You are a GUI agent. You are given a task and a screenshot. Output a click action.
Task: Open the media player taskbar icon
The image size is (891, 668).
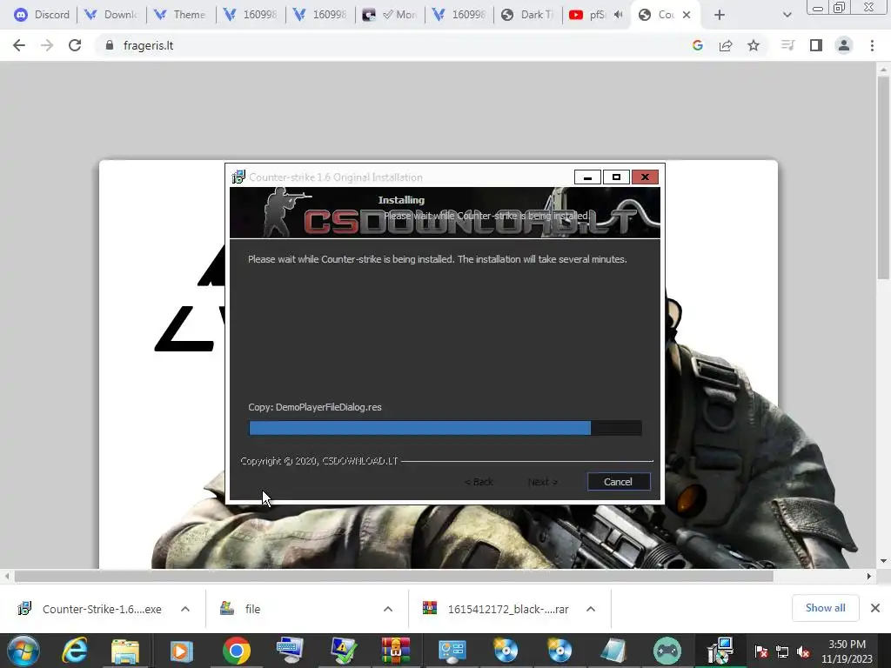181,651
